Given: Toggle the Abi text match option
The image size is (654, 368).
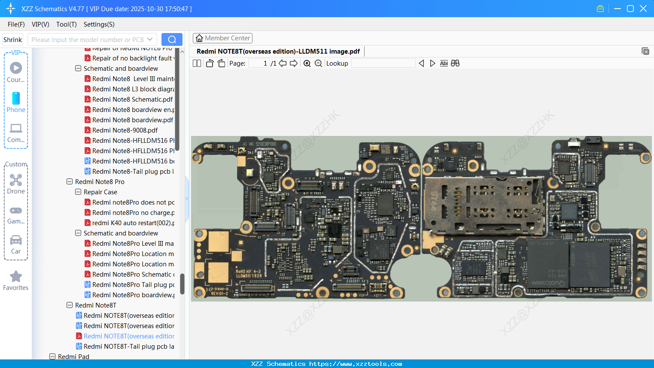Looking at the screenshot, I should [x=444, y=63].
